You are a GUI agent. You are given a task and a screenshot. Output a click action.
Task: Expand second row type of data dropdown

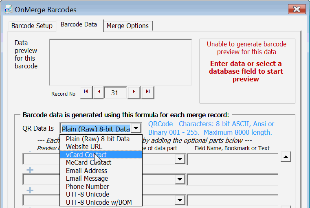tap(180, 180)
